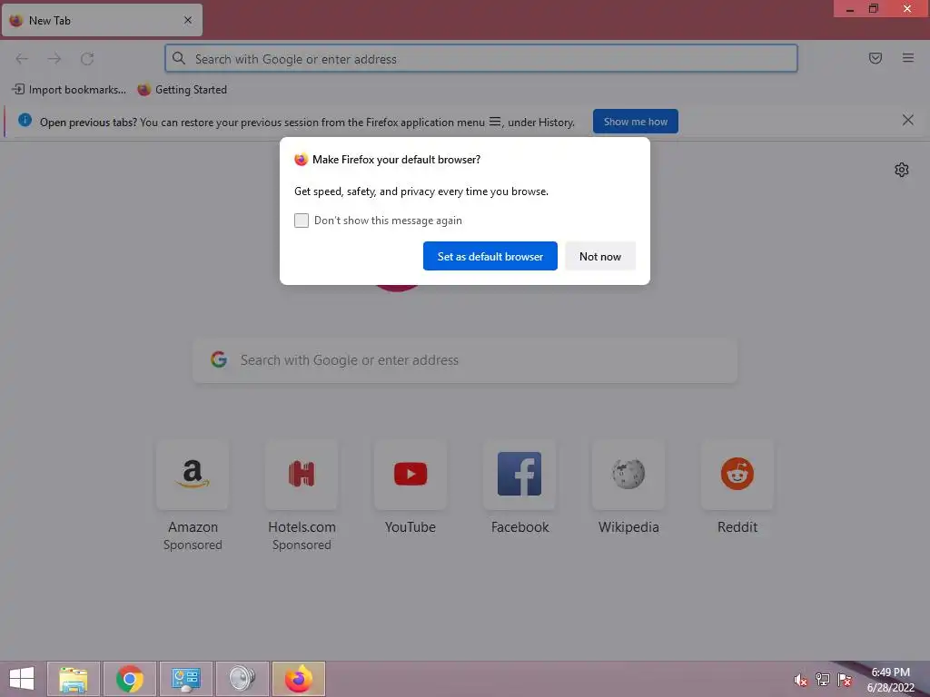Open the Control Panel taskbar icon
Image resolution: width=930 pixels, height=697 pixels.
click(x=185, y=679)
